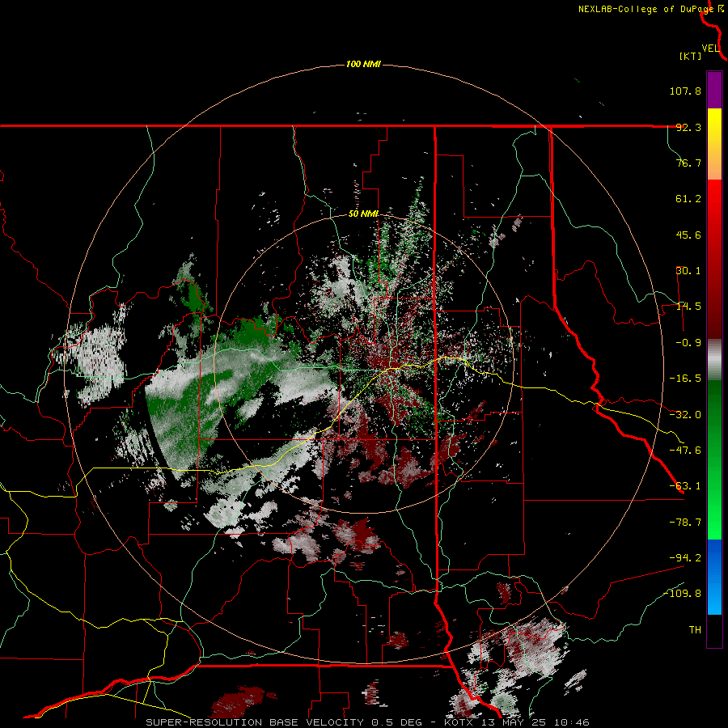This screenshot has width=728, height=728.
Task: Click the -109.8 value on the velocity scale
Action: (683, 594)
